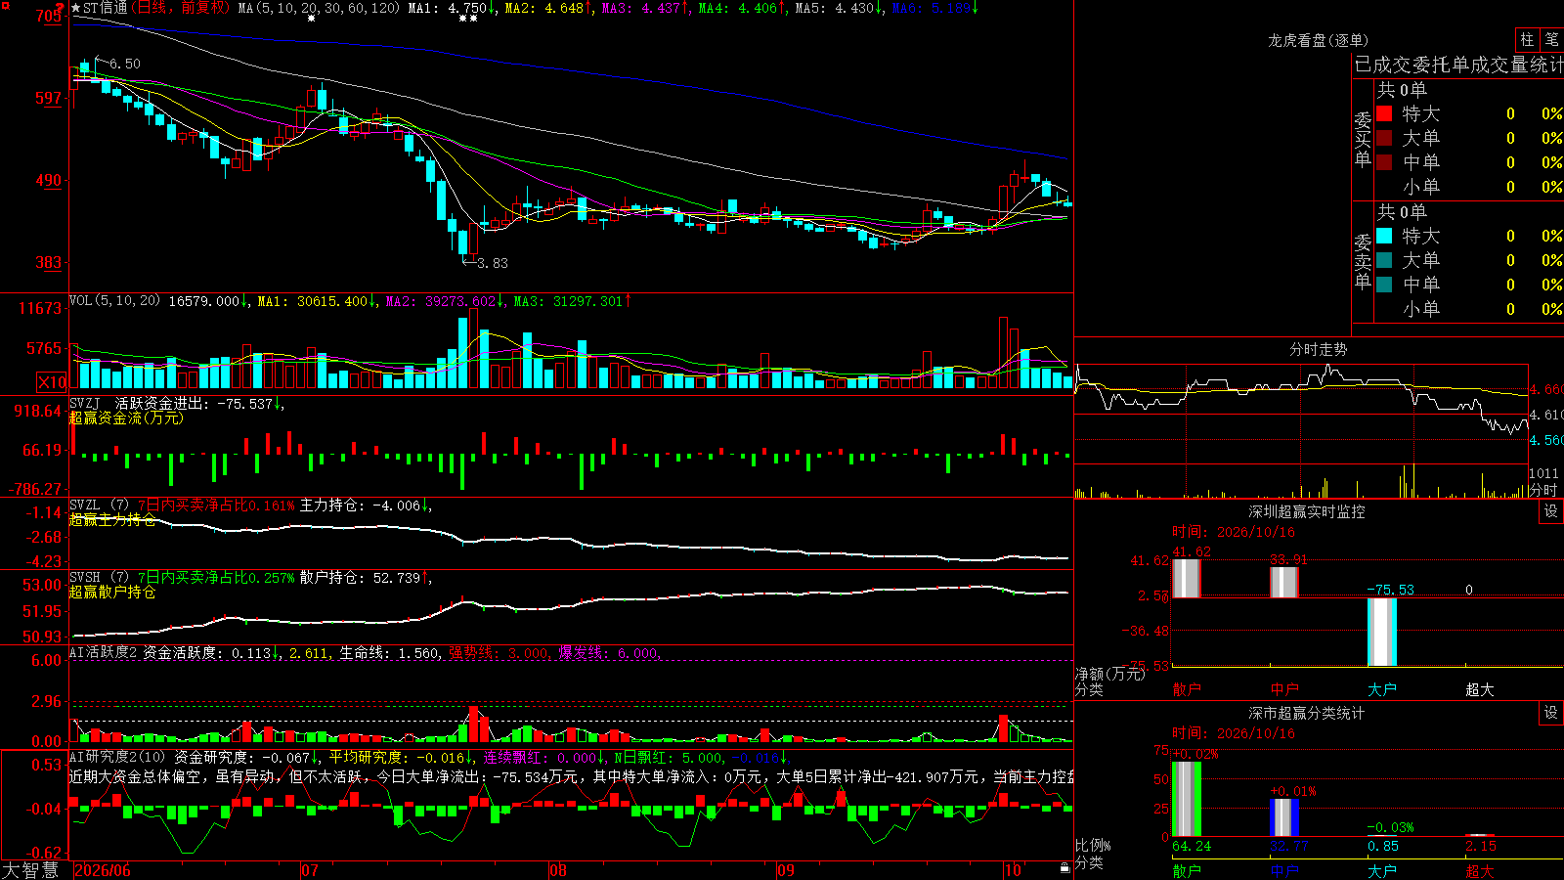Click the 日线, 前复权 period label
Image resolution: width=1564 pixels, height=880 pixels.
[x=182, y=8]
